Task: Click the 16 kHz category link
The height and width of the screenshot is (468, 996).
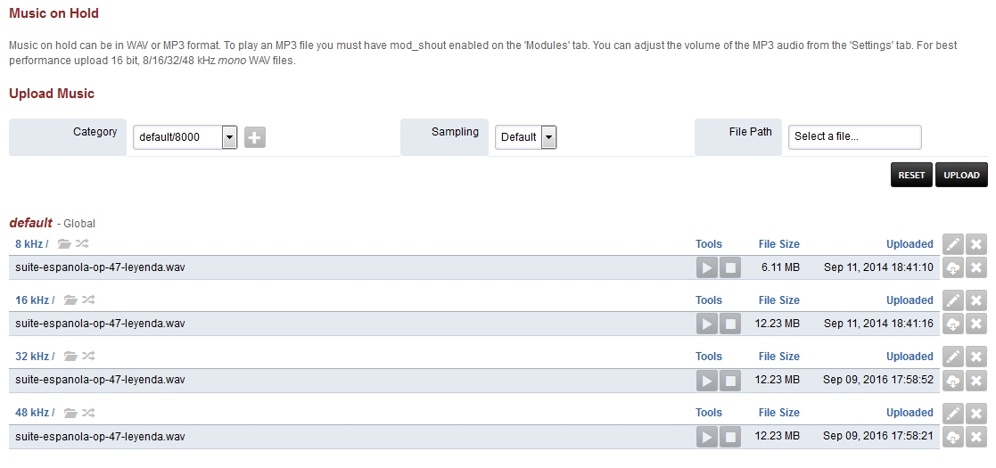Action: [x=32, y=300]
